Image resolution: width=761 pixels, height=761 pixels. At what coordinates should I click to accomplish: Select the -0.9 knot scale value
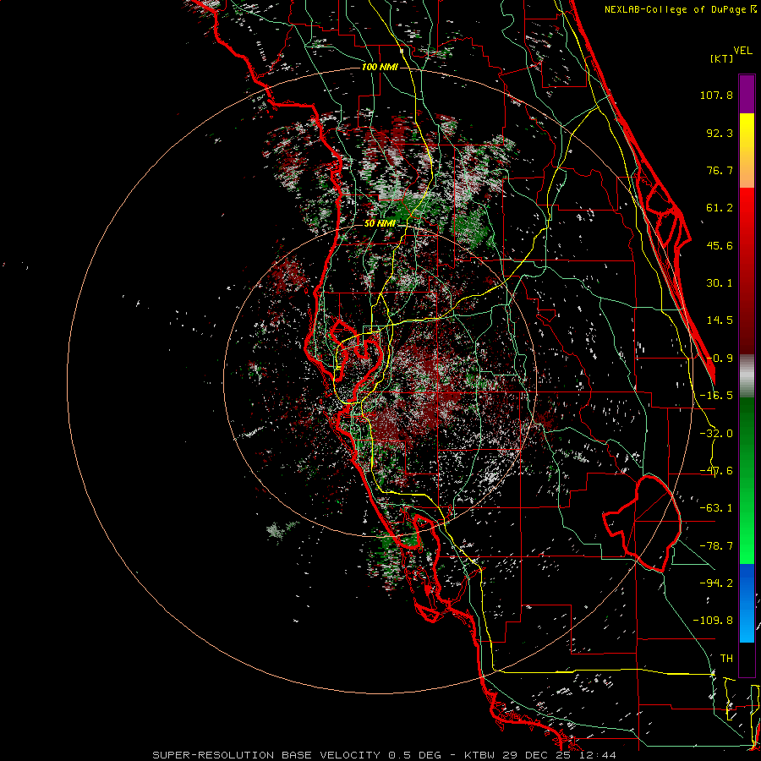click(720, 359)
